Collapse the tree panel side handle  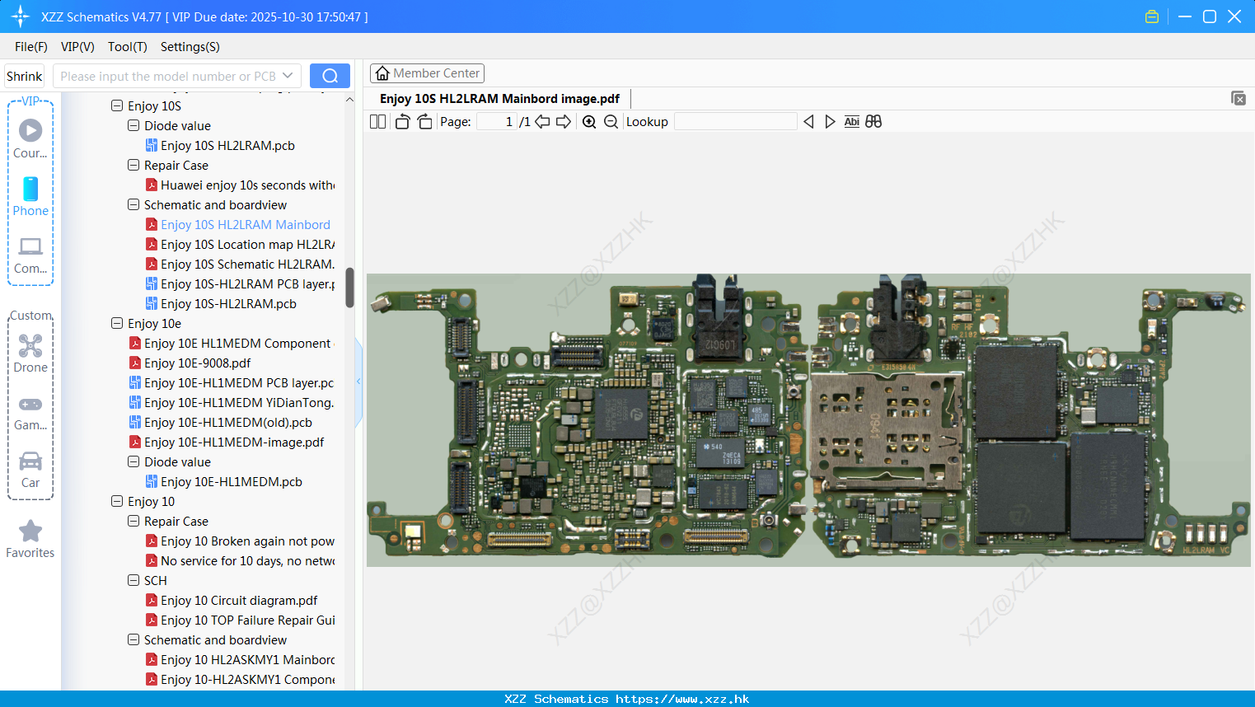tap(358, 382)
